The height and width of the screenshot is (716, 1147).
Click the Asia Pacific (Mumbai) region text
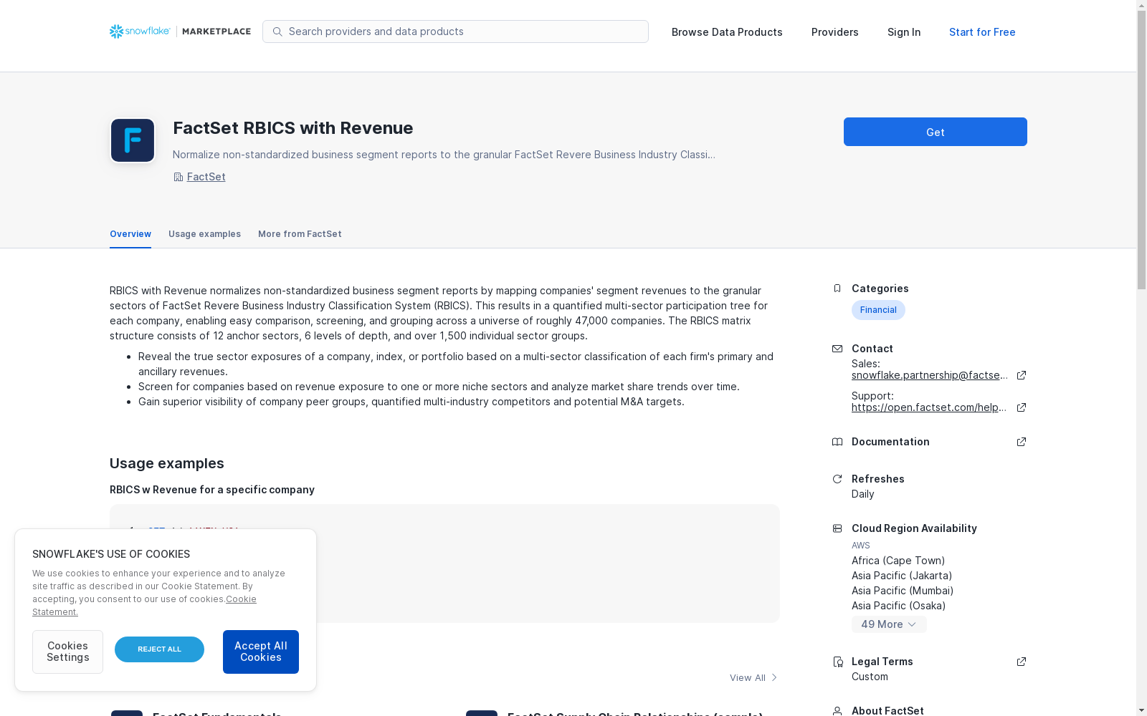click(903, 591)
